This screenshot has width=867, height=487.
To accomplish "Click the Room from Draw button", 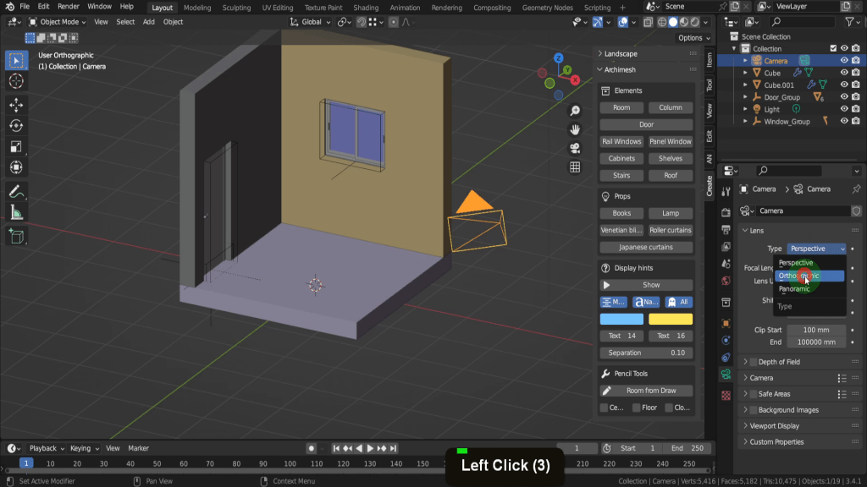I will [x=646, y=391].
